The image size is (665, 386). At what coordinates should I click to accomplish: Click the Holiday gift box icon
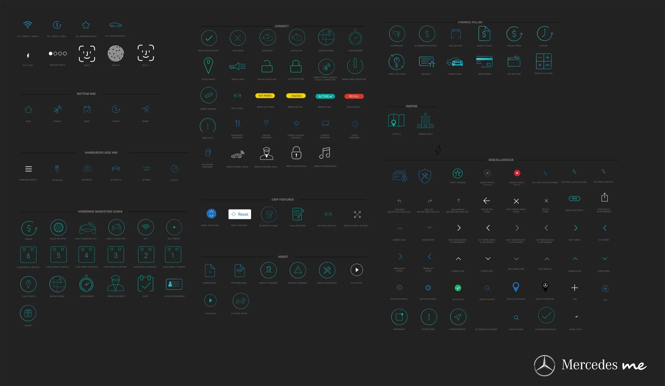tap(28, 313)
